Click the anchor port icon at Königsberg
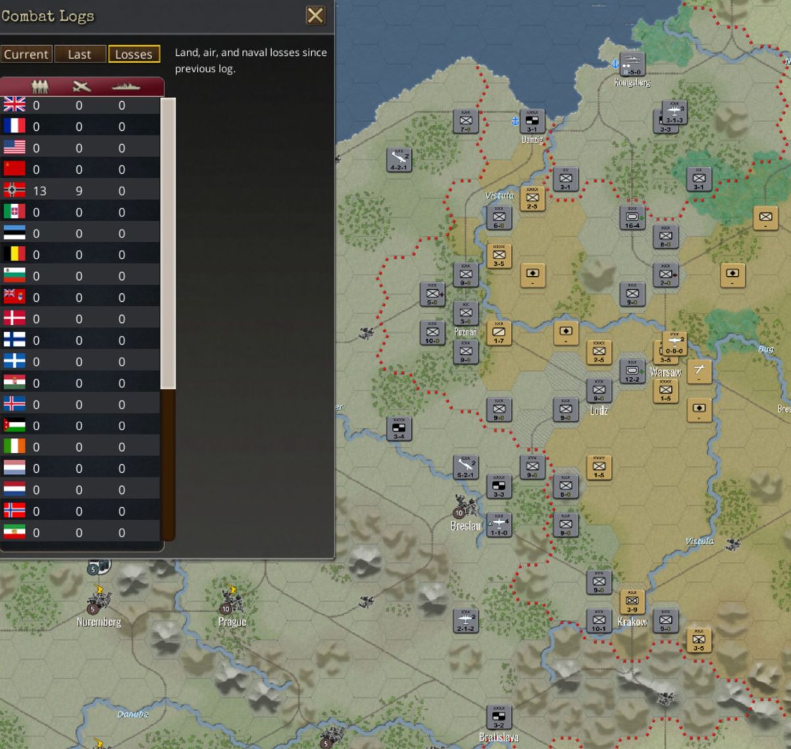 (x=616, y=64)
